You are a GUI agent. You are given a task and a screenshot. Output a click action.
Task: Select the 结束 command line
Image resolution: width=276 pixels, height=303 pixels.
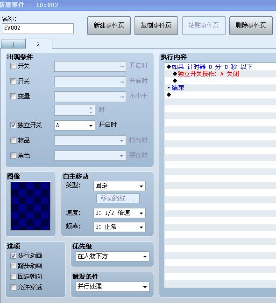point(220,88)
